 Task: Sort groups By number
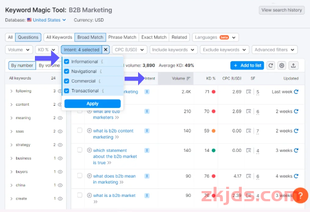22,65
